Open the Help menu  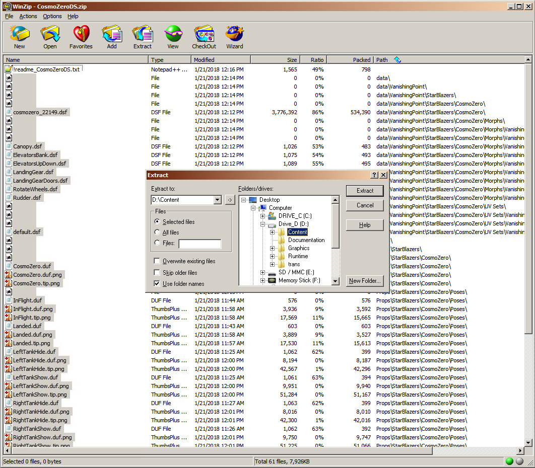pyautogui.click(x=73, y=16)
